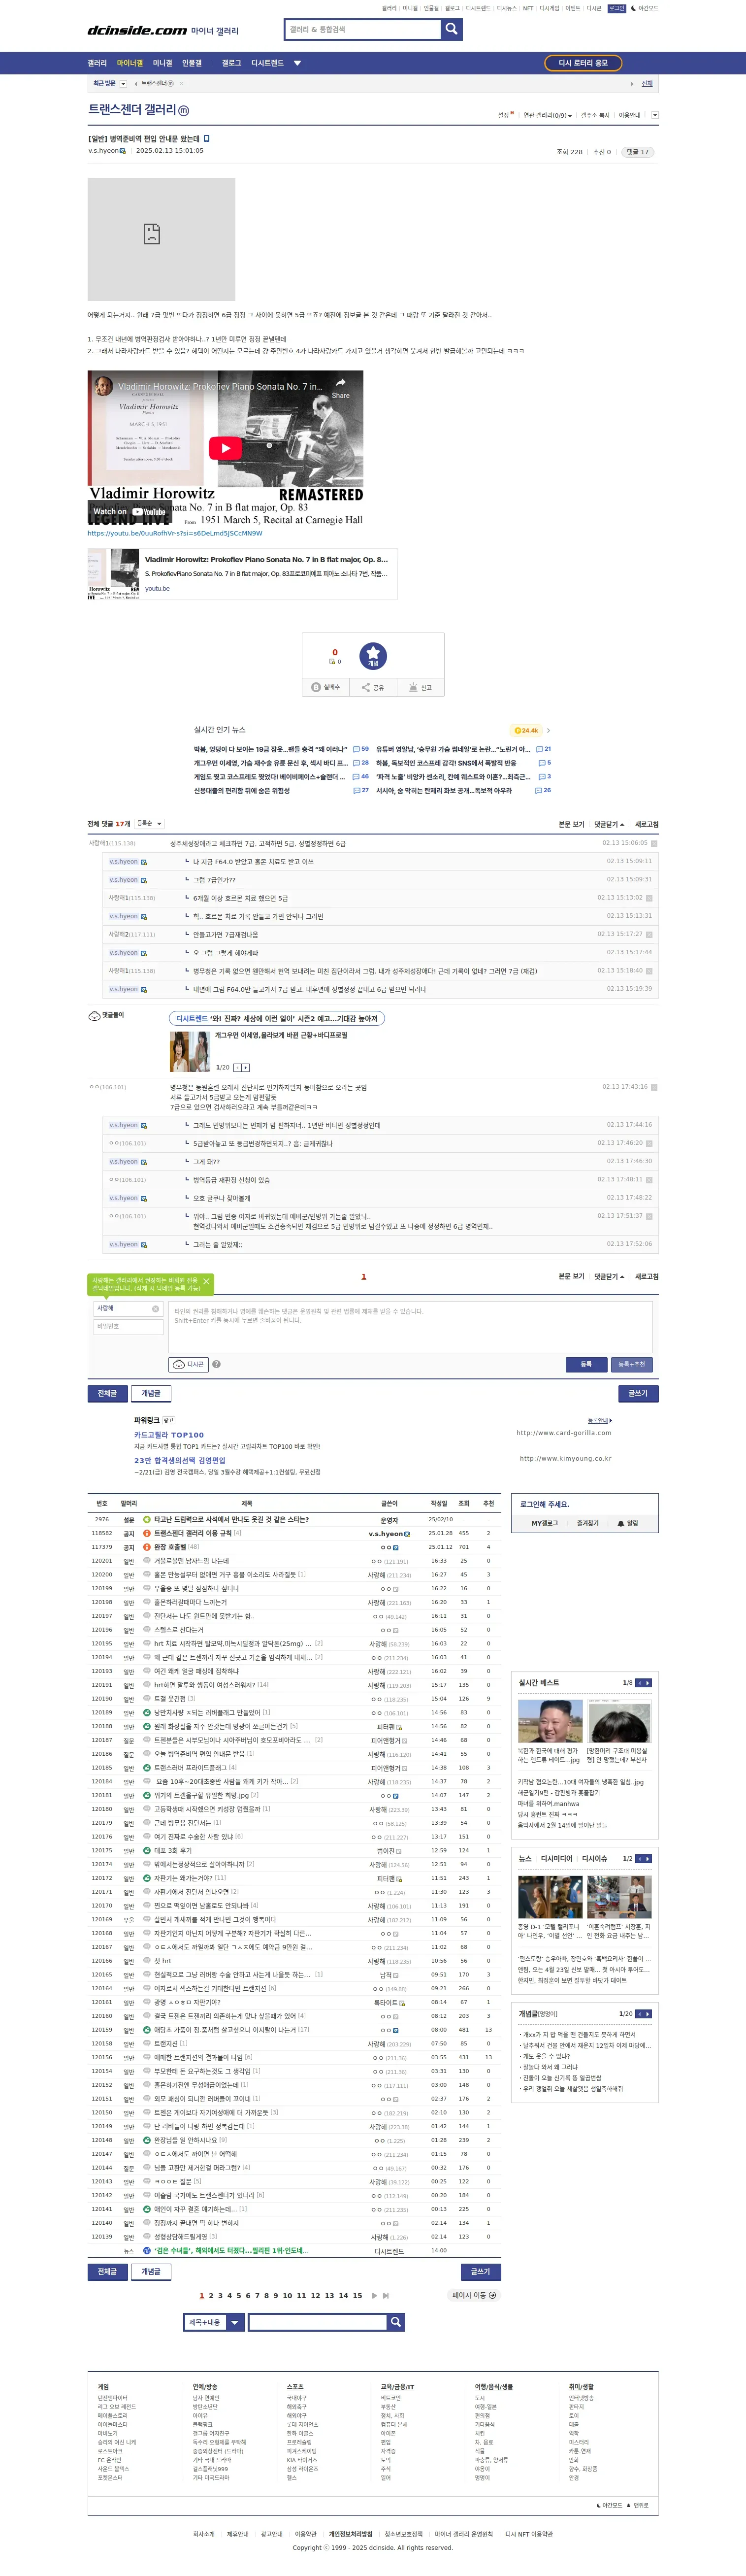The image size is (746, 2576).
Task: Click the 공유 share button
Action: point(373,687)
